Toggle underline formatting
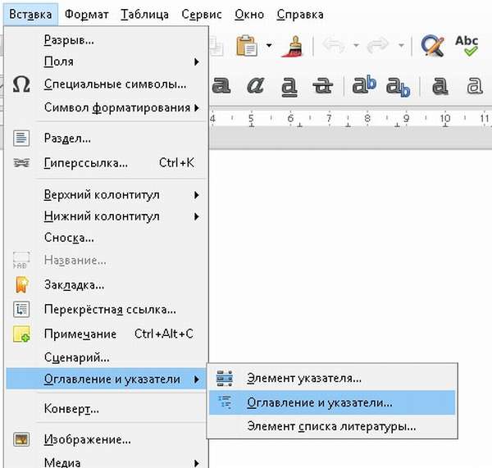 tap(289, 86)
